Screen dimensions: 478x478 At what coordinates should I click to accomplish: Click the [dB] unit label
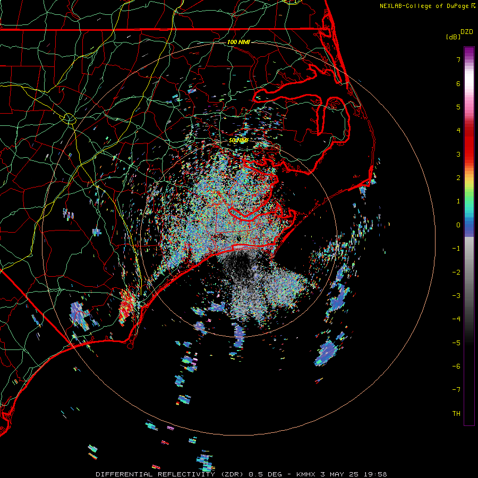coord(454,37)
